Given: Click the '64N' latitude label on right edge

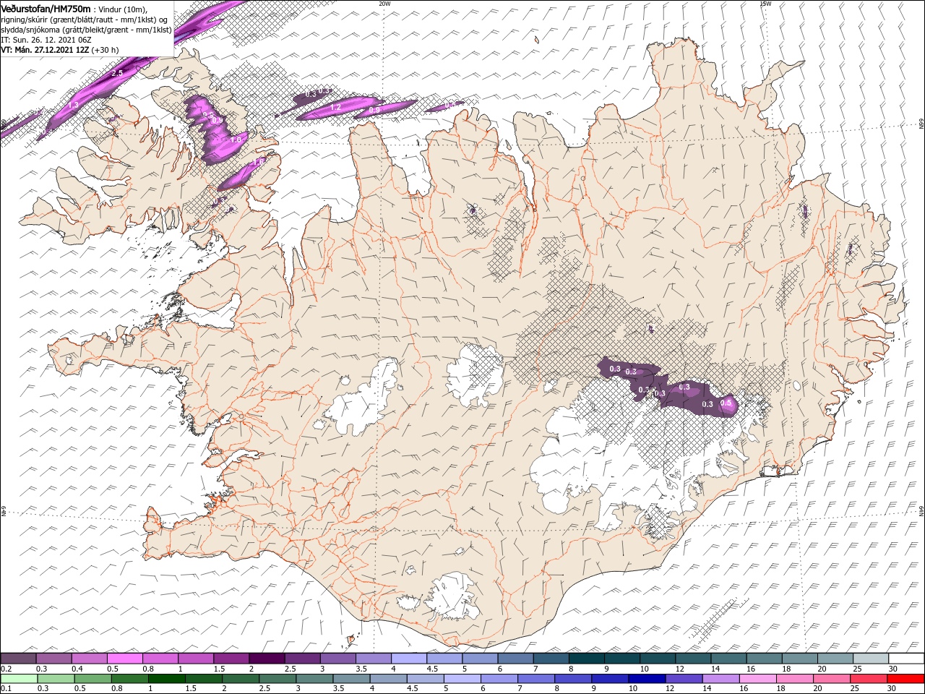Looking at the screenshot, I should point(921,511).
